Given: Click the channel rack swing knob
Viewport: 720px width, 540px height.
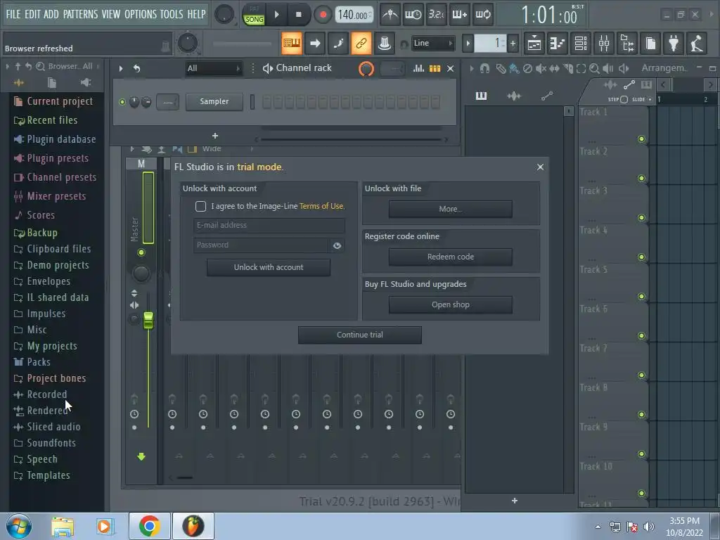Looking at the screenshot, I should point(366,69).
